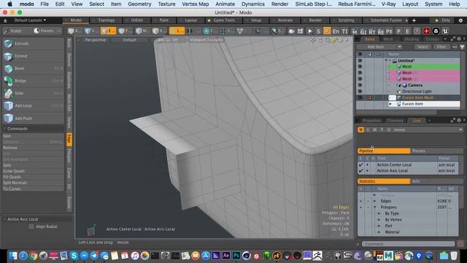The width and height of the screenshot is (467, 263).
Task: Click the help question mark toolbar icon
Action: click(417, 31)
